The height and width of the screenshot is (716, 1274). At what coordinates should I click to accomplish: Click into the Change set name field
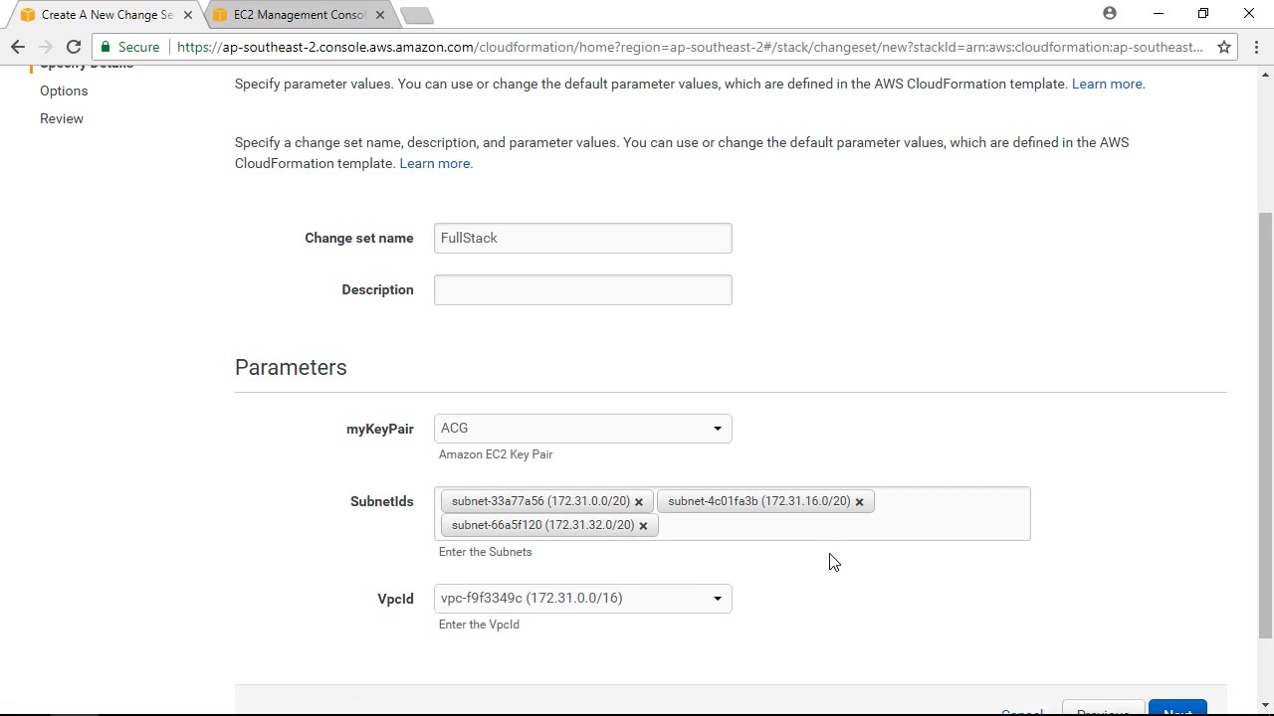[x=582, y=239]
